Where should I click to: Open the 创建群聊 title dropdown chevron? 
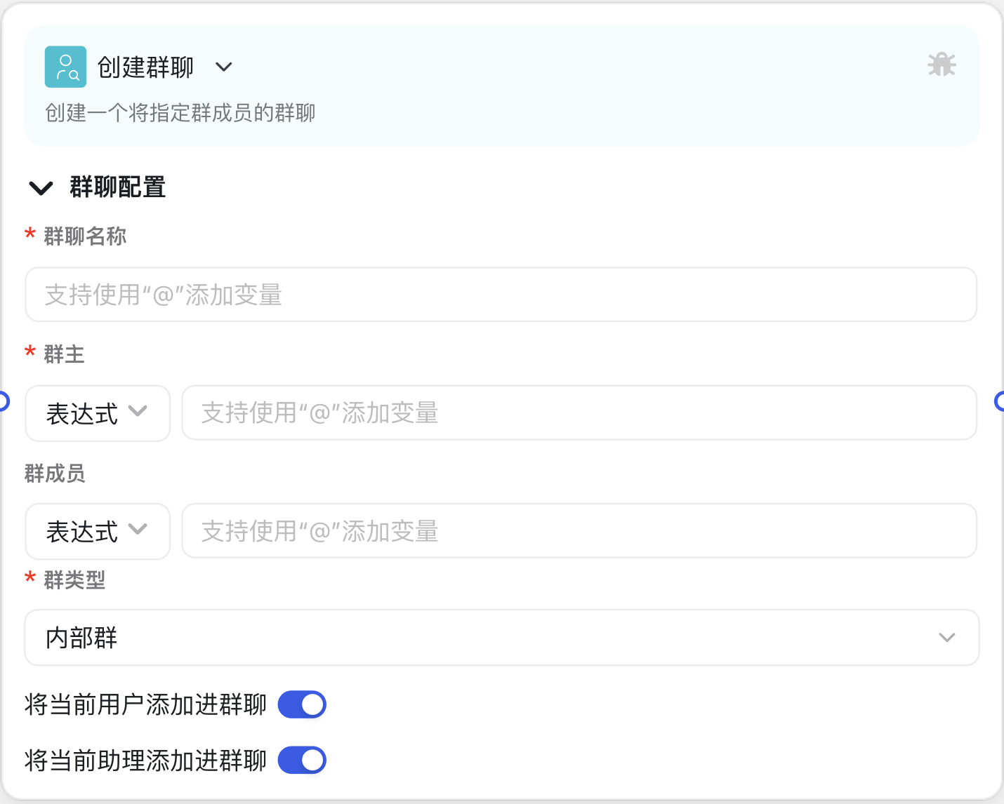click(x=223, y=67)
